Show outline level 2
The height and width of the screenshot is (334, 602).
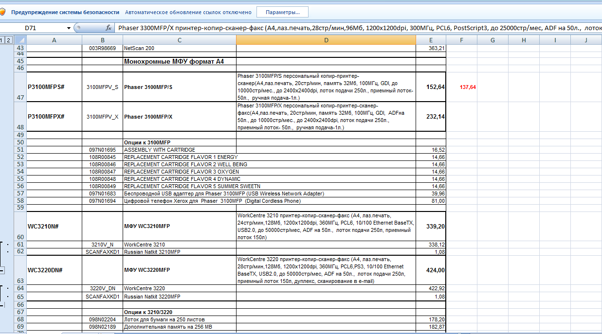(x=9, y=40)
